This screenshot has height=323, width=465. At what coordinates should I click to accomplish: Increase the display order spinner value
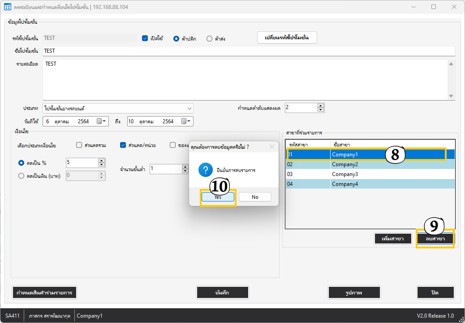(x=321, y=105)
